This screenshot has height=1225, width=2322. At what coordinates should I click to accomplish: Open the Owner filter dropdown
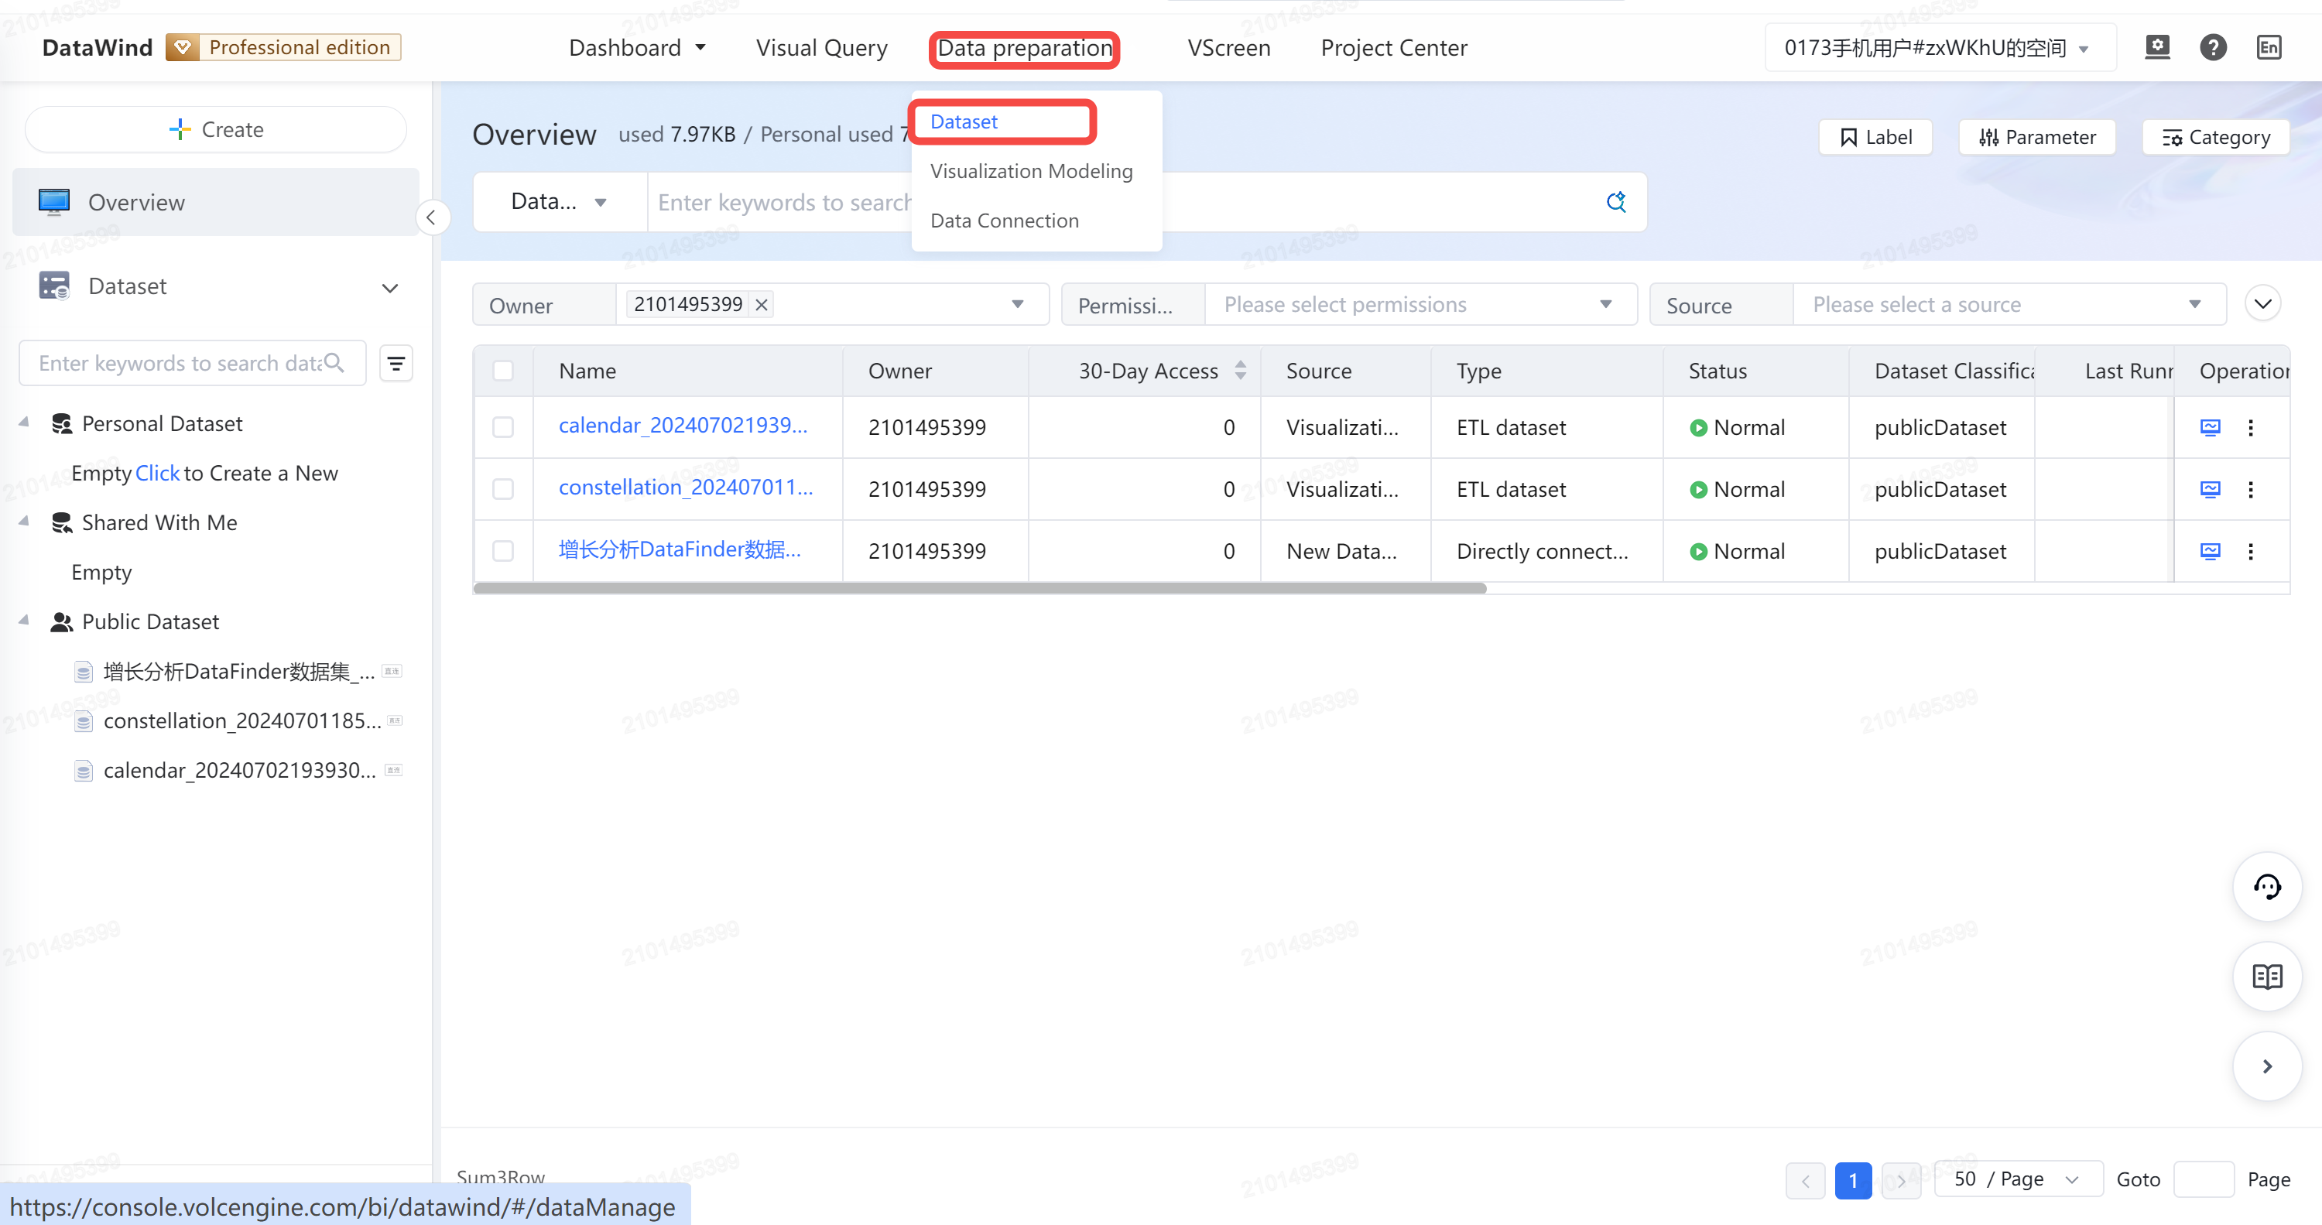831,305
